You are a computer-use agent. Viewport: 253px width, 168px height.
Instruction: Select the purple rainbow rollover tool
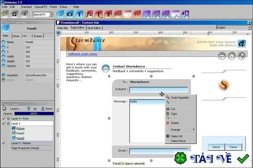click(156, 14)
